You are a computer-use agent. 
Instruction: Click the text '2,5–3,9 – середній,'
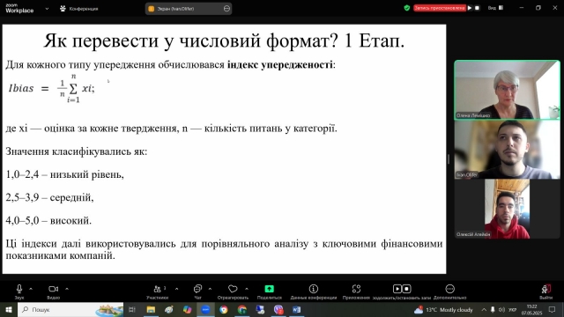49,197
